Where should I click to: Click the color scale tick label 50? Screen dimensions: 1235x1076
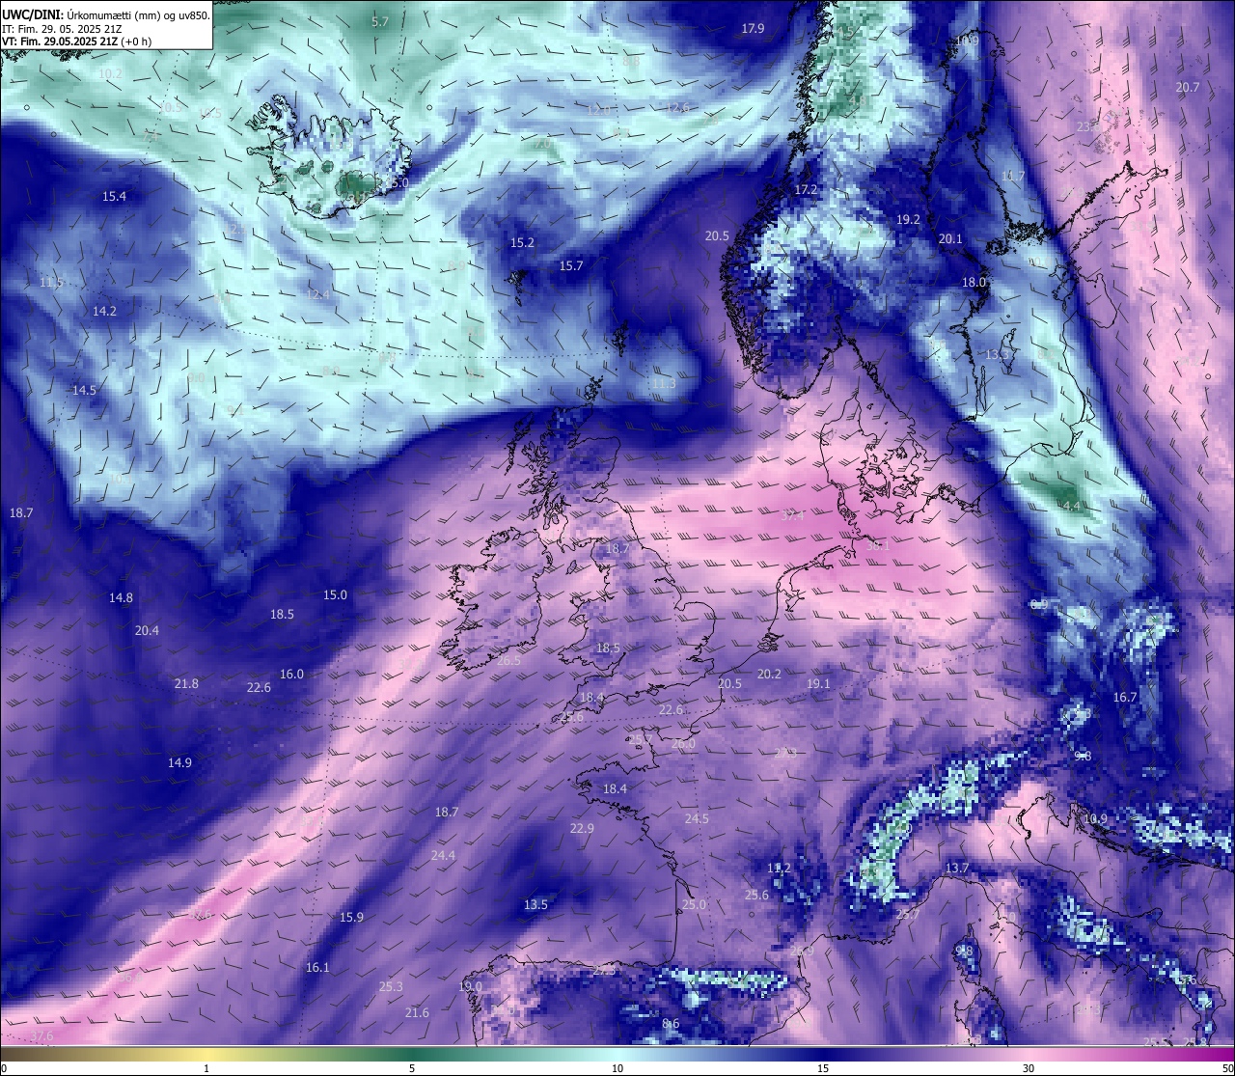pyautogui.click(x=1227, y=1068)
